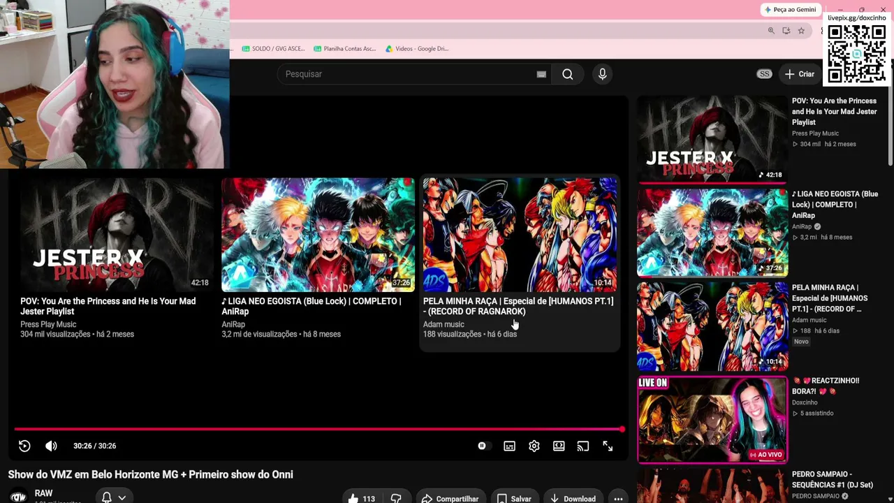Click the search magnifier button
The height and width of the screenshot is (503, 894).
[568, 74]
